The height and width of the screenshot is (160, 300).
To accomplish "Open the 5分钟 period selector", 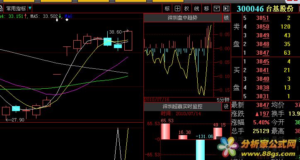I will point(223,100).
